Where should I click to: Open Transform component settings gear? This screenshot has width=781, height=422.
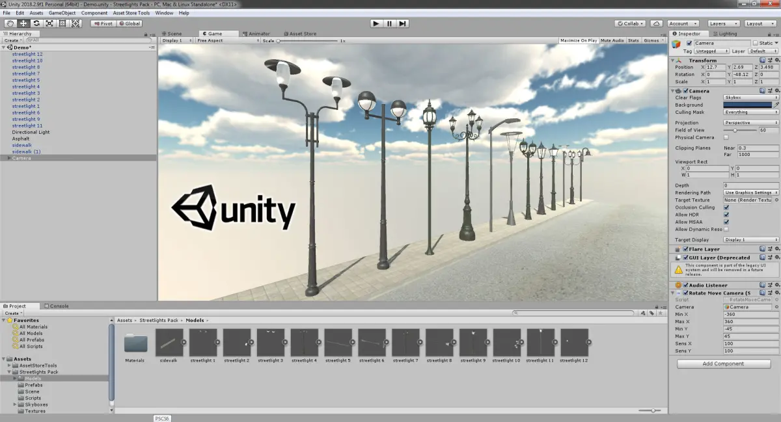776,60
